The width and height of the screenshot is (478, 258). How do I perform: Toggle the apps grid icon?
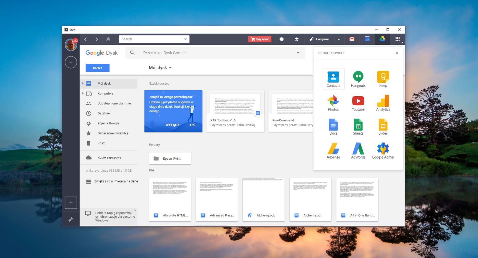398,39
